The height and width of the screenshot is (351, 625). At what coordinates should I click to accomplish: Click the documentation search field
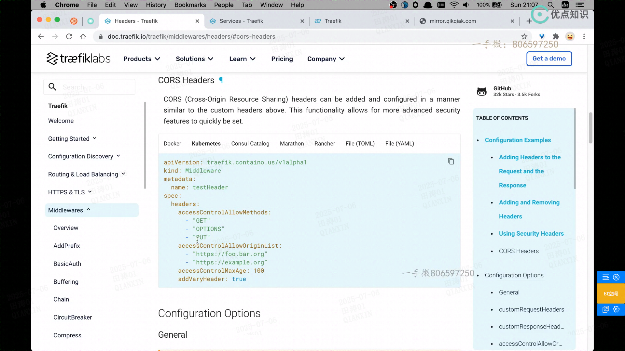tap(94, 87)
